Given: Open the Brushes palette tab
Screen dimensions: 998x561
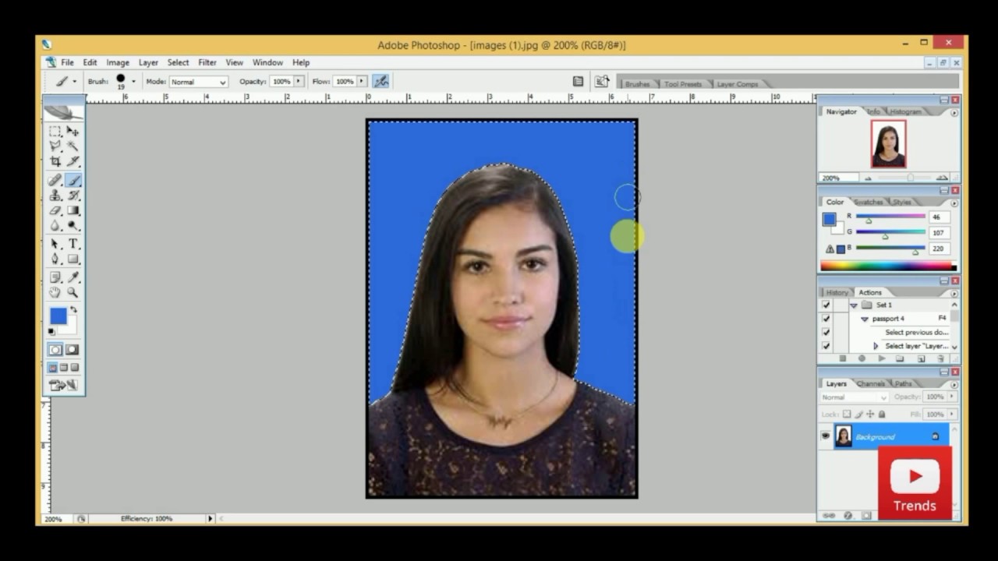Looking at the screenshot, I should (637, 84).
